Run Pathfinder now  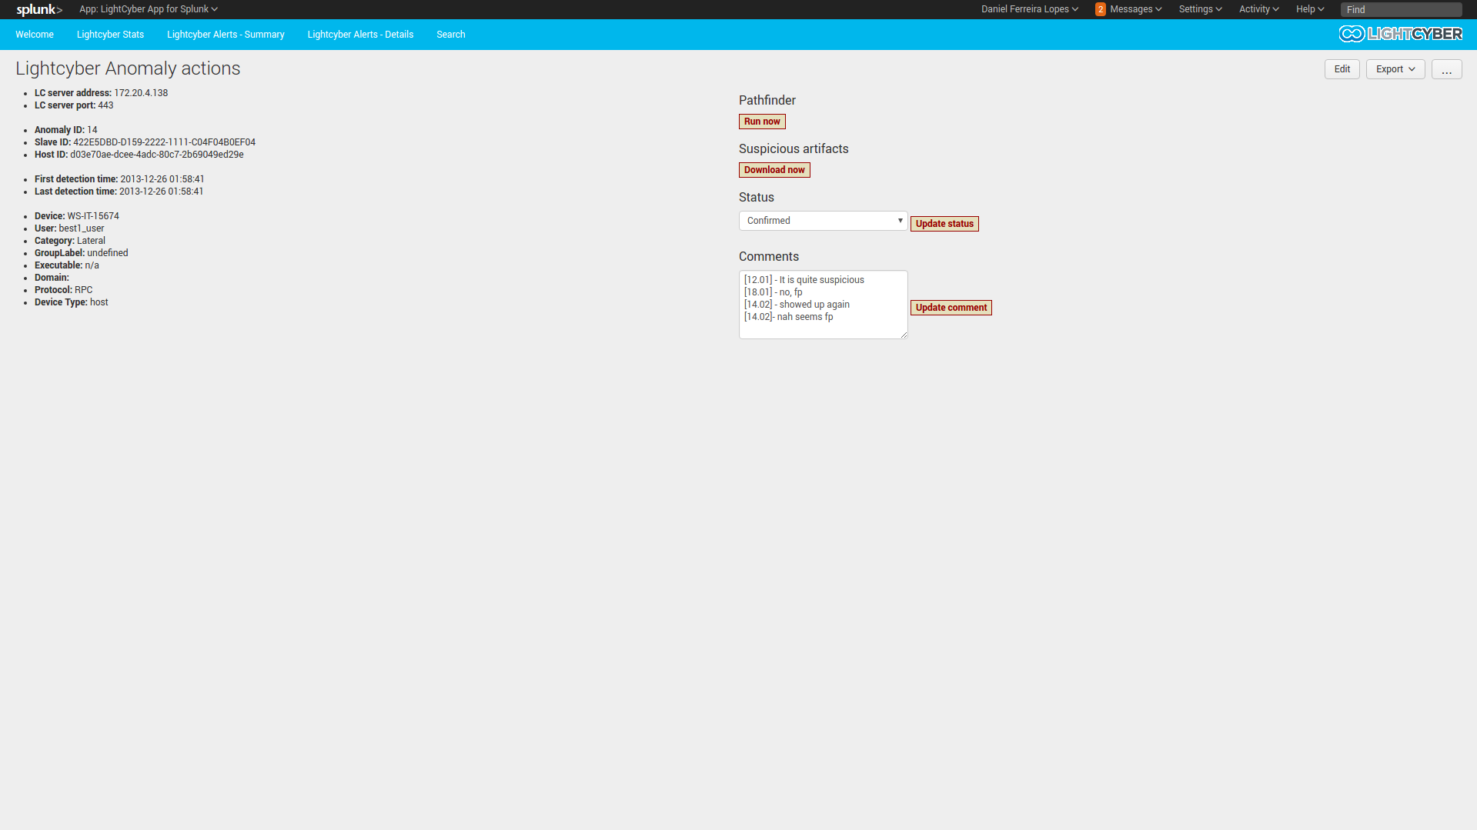coord(762,122)
